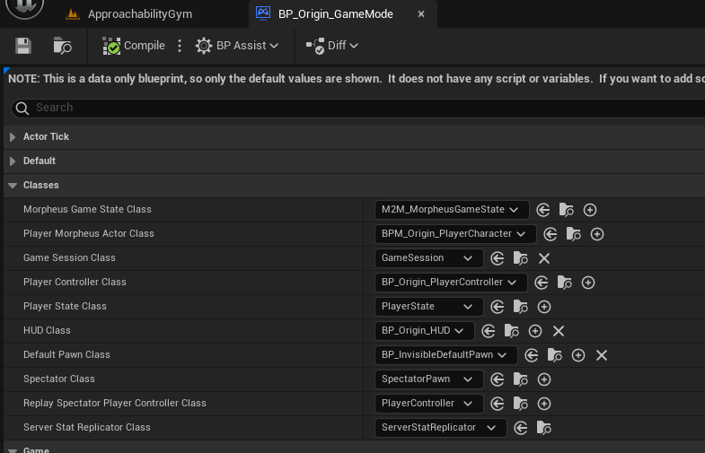
Task: Collapse the Classes section
Action: tap(13, 185)
